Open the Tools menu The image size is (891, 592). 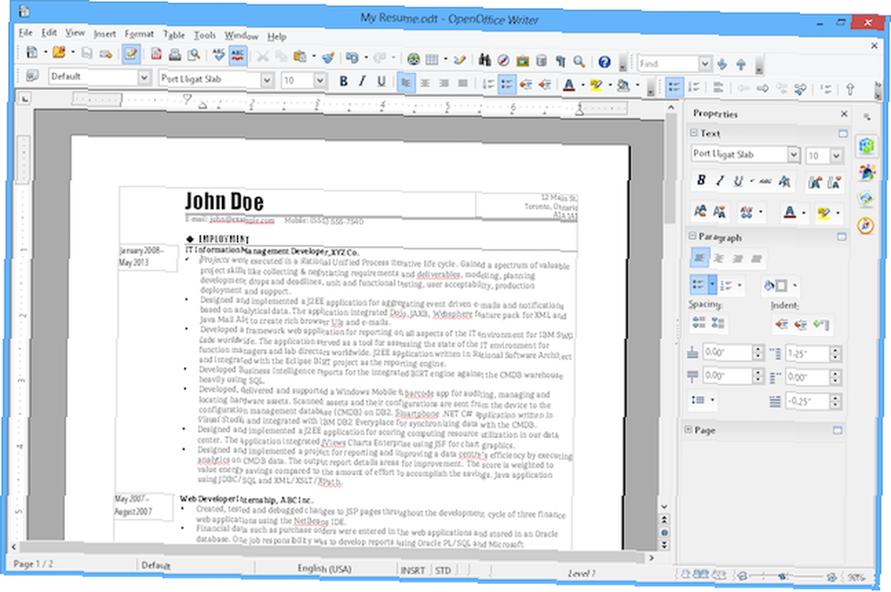(205, 36)
